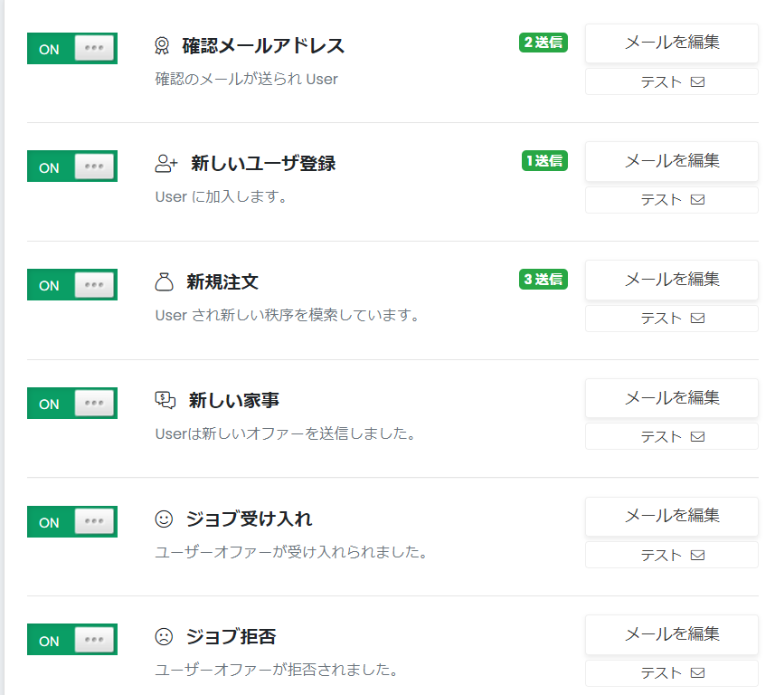The image size is (775, 695).
Task: Click メールを編集 for 確認メールアドレス
Action: [x=671, y=43]
